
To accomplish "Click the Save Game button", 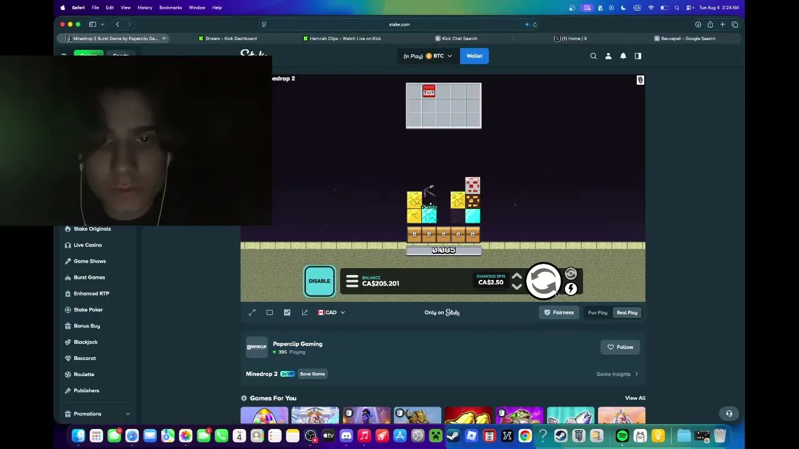I will pyautogui.click(x=312, y=374).
